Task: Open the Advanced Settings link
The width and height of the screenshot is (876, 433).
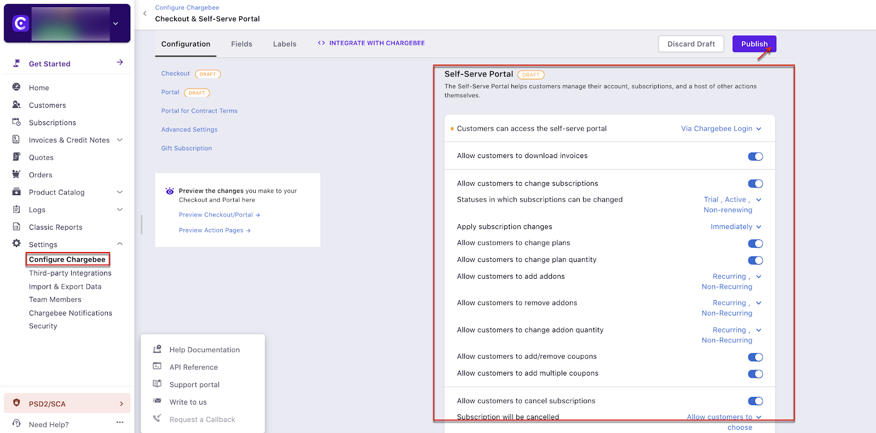Action: (189, 130)
